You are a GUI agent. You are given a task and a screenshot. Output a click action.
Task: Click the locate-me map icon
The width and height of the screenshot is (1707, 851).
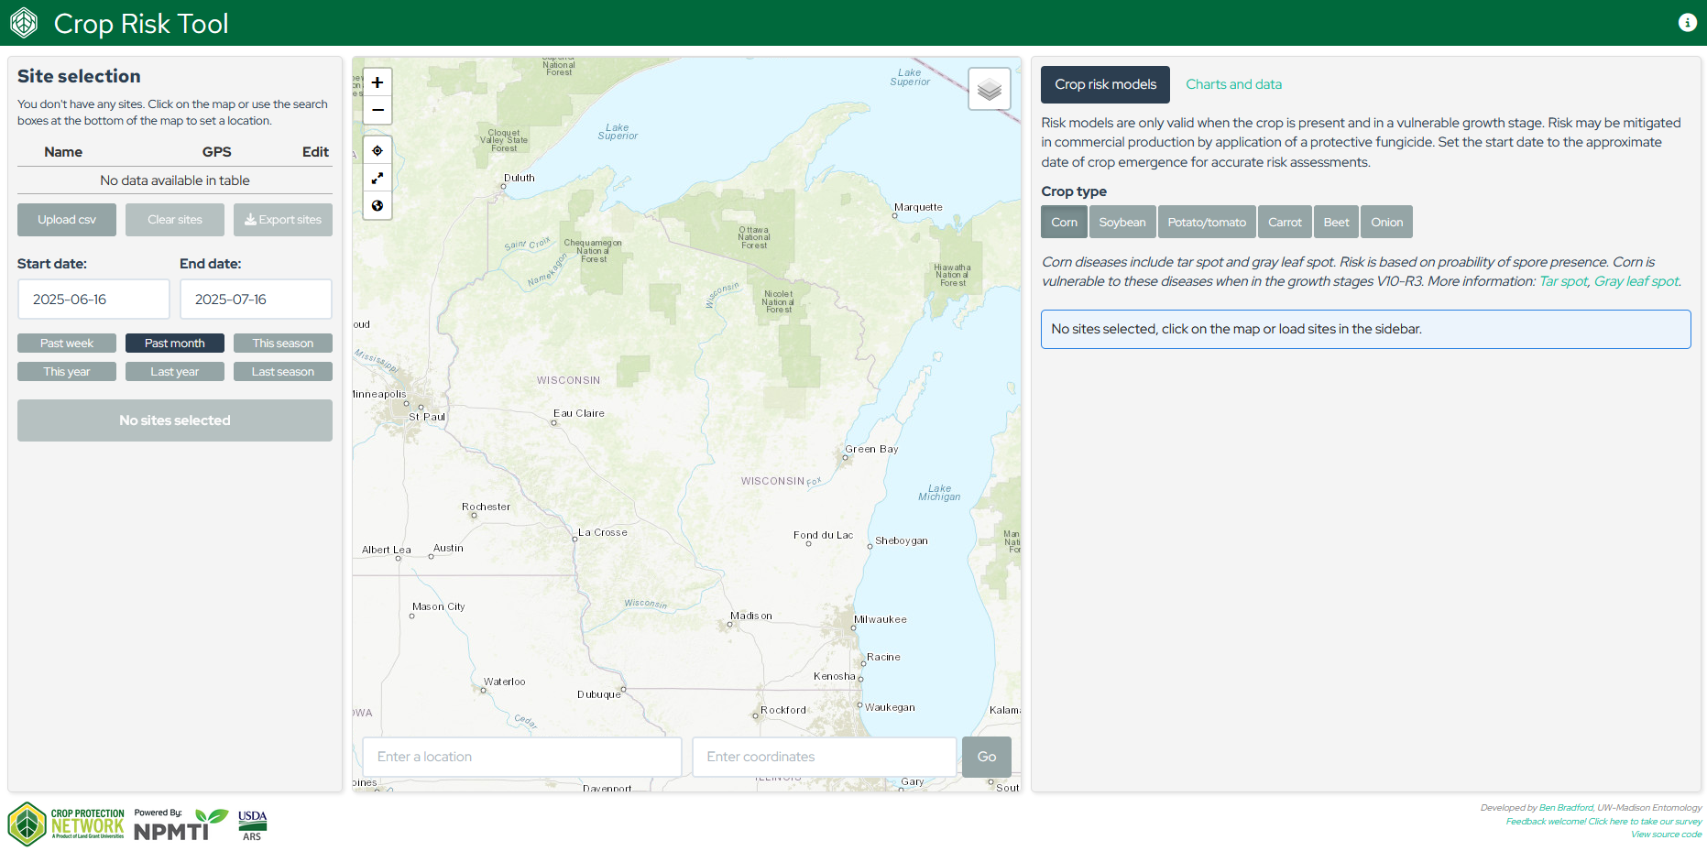(378, 151)
